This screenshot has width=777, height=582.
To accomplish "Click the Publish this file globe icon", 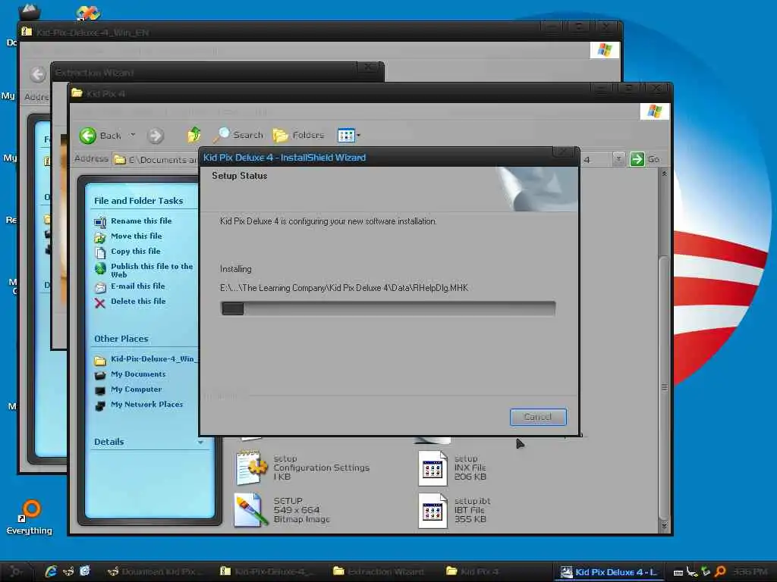I will coord(100,268).
